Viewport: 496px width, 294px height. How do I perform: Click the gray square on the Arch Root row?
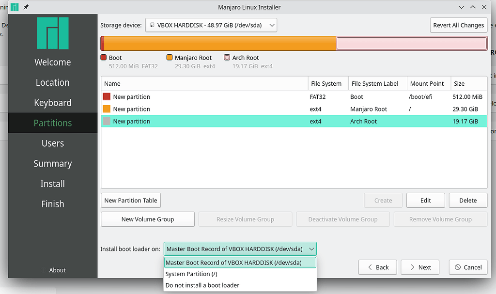[106, 121]
